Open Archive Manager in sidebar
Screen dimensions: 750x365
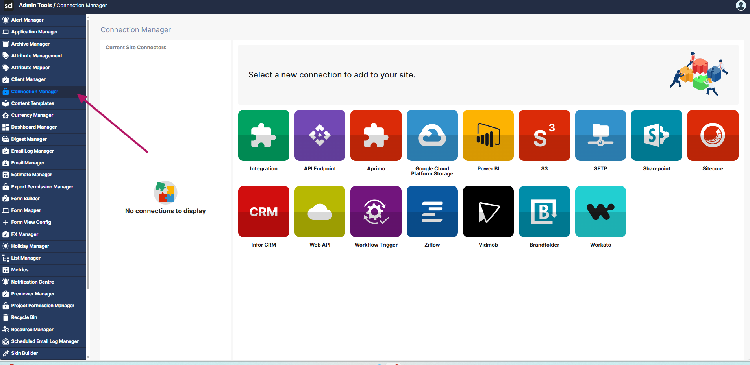point(43,44)
